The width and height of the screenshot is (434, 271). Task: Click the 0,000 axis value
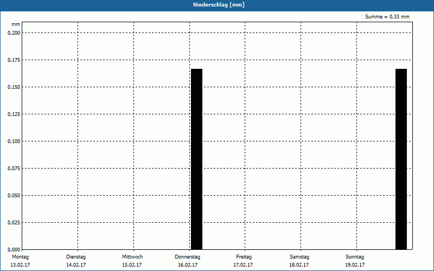tap(14, 249)
